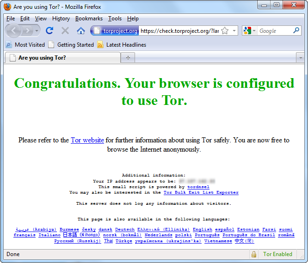This screenshot has width=308, height=263.
Task: Switch page language to Farsi
Action: (269, 229)
